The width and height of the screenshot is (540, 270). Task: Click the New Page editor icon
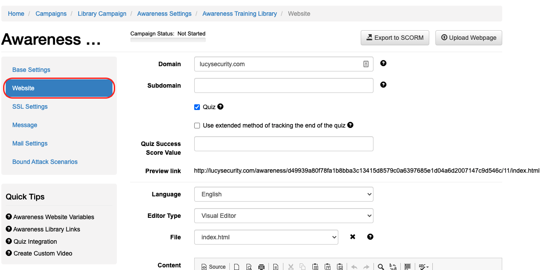point(236,266)
